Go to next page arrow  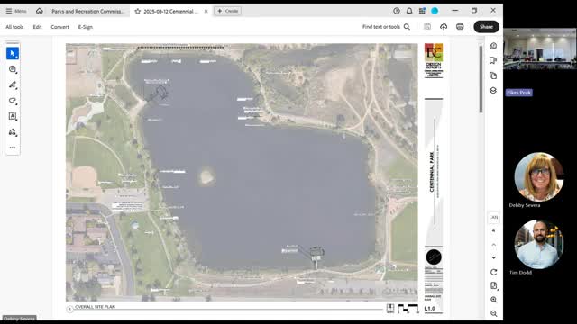click(x=494, y=257)
